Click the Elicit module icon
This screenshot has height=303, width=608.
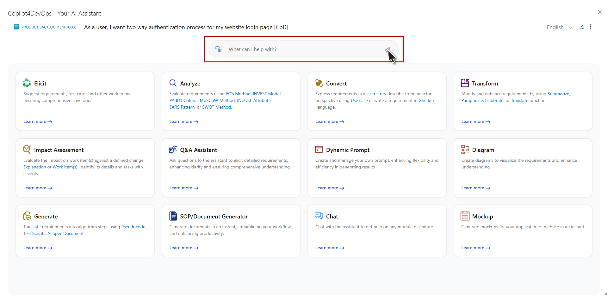[x=27, y=83]
